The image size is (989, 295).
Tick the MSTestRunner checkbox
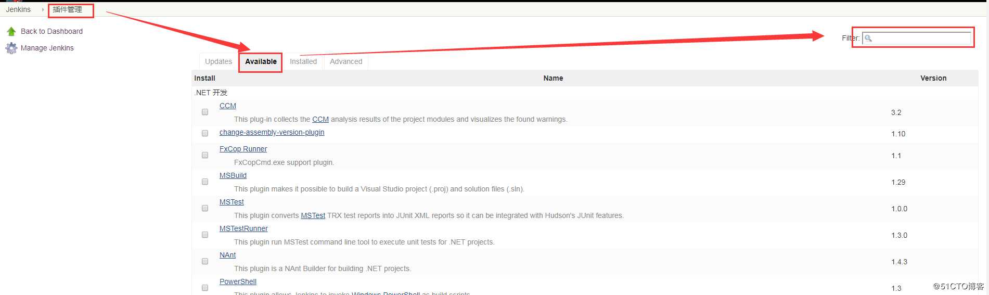tap(205, 235)
